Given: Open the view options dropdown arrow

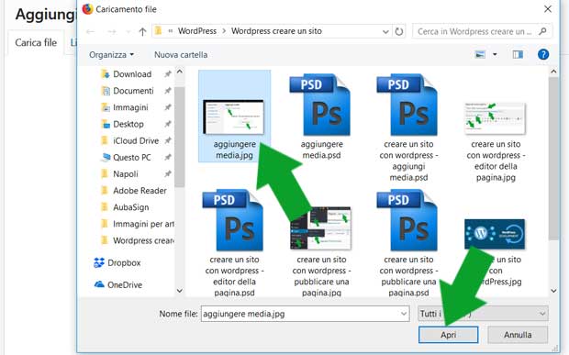Looking at the screenshot, I should pos(495,55).
